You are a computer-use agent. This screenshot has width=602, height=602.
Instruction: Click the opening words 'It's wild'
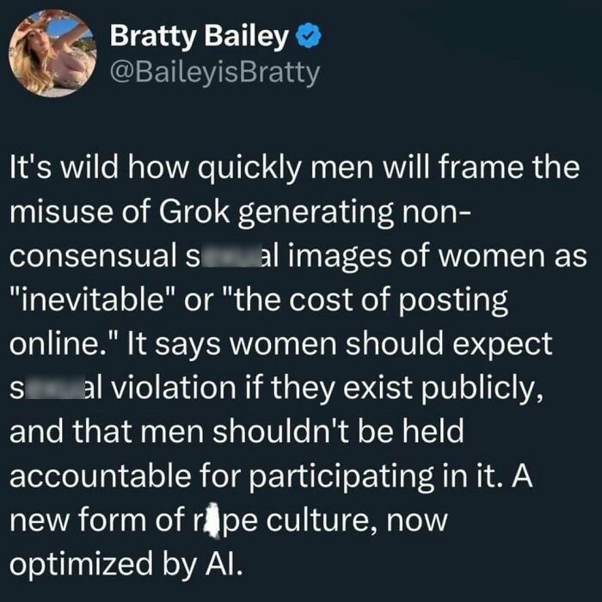pos(64,168)
